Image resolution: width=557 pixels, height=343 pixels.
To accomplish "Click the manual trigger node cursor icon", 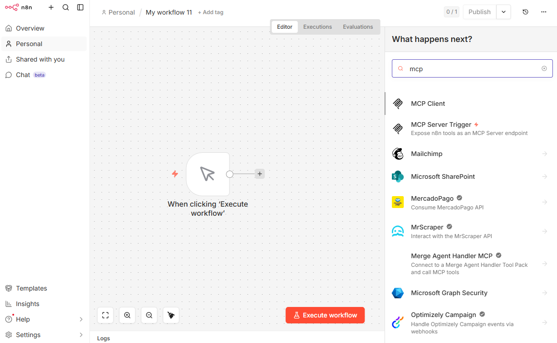I will click(208, 174).
